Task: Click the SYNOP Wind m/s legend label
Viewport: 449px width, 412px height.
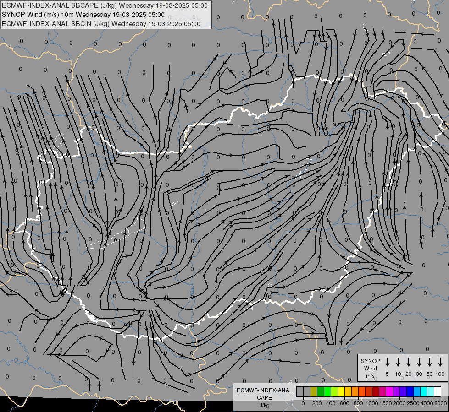Action: (370, 368)
